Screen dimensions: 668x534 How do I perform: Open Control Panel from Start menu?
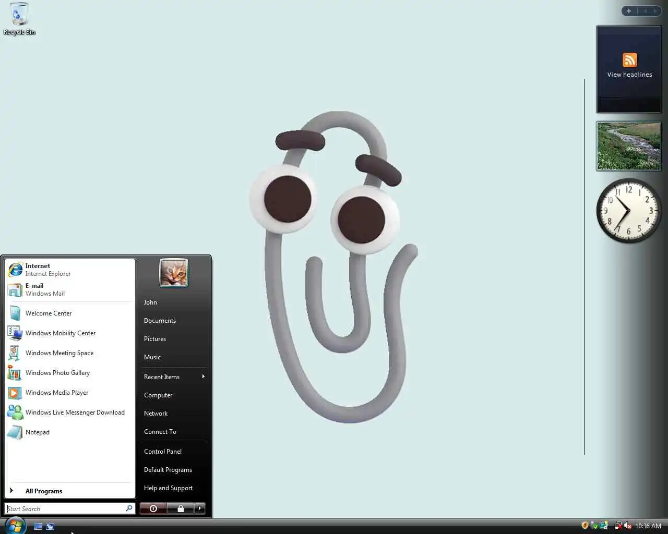pyautogui.click(x=163, y=452)
